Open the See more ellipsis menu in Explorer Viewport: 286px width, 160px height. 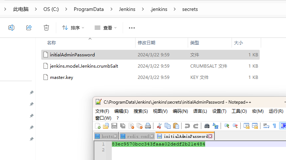(132, 28)
